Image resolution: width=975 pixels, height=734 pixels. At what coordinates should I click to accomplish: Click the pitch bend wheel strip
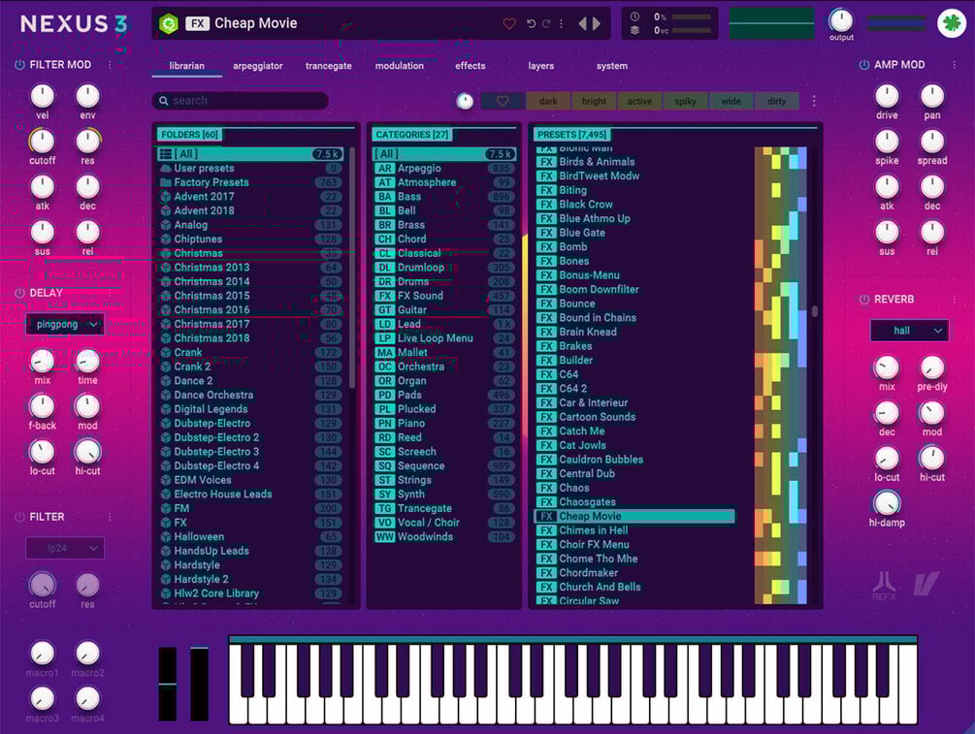click(x=168, y=684)
